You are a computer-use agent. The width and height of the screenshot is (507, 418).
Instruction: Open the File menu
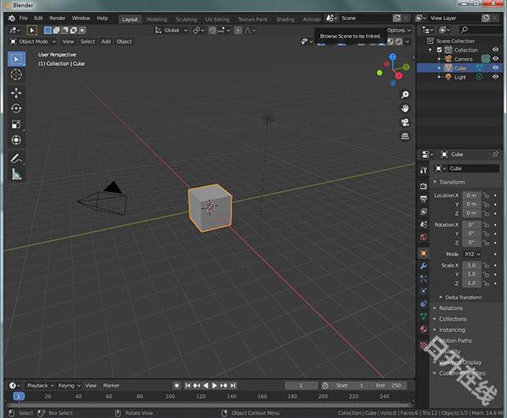(x=24, y=18)
